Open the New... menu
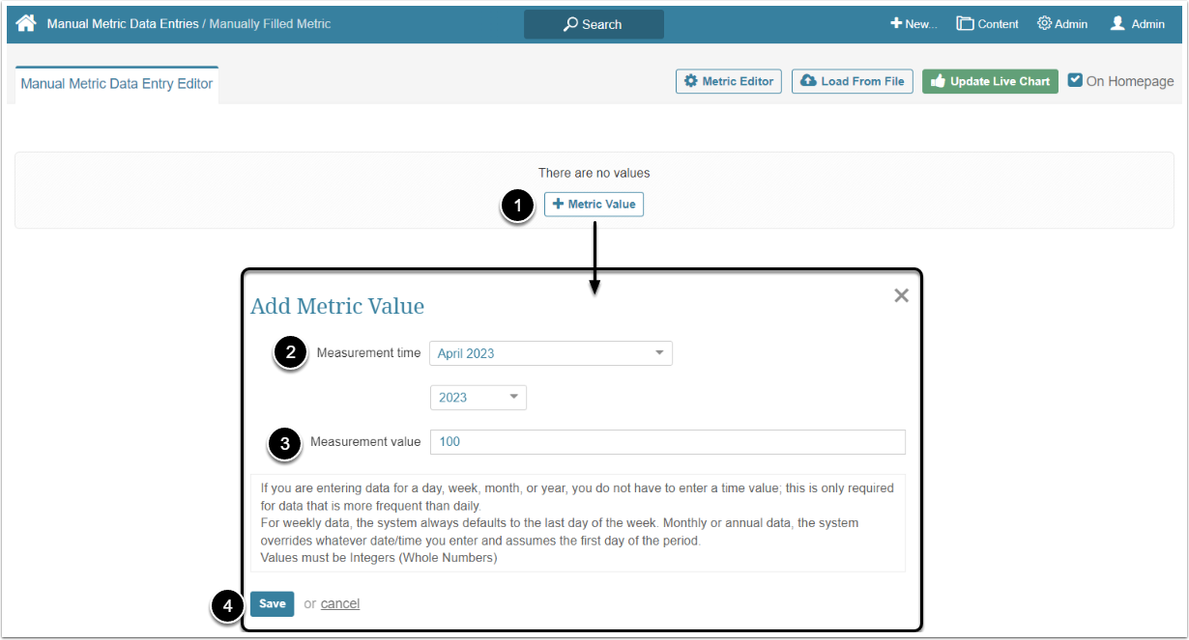 [x=913, y=24]
